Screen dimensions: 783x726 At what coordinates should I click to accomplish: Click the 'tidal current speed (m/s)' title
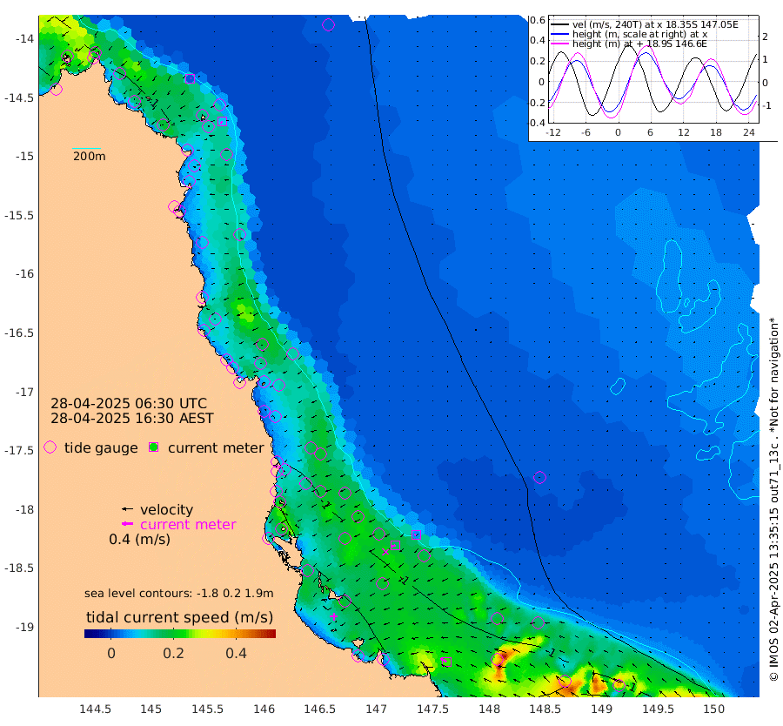180,617
